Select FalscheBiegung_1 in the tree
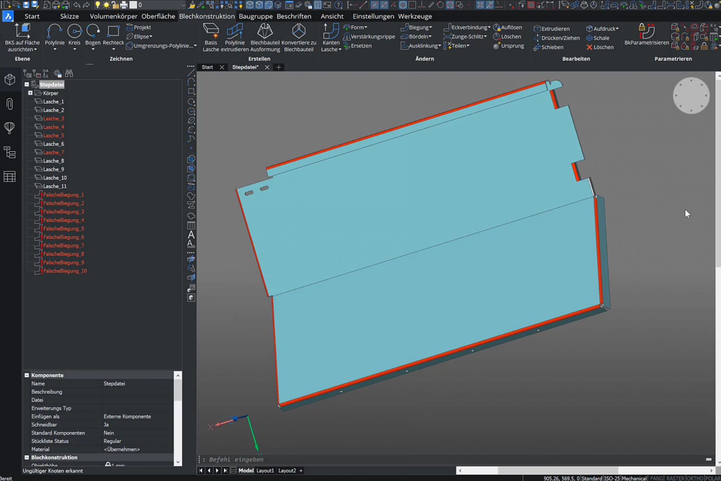Screen dimensions: 721x481 [63, 195]
